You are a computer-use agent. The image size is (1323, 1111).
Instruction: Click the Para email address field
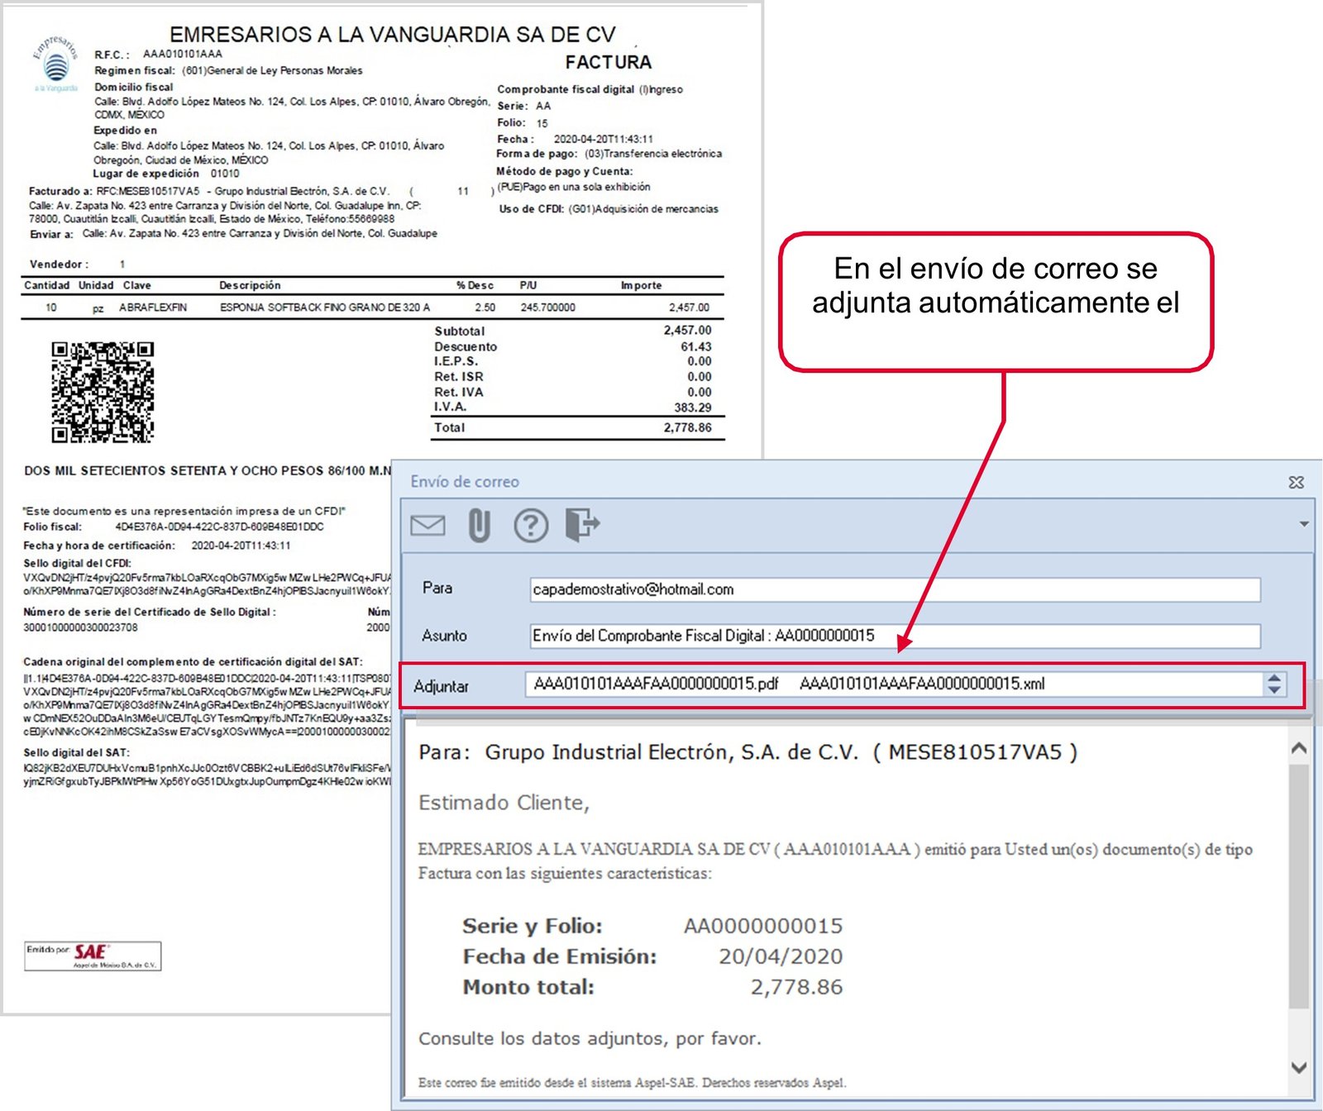pos(895,589)
